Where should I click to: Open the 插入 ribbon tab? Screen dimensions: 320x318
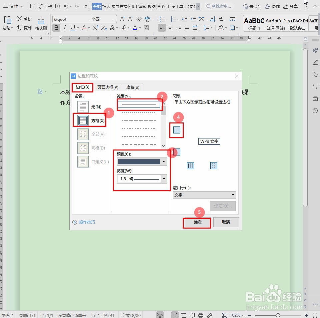pos(106,6)
